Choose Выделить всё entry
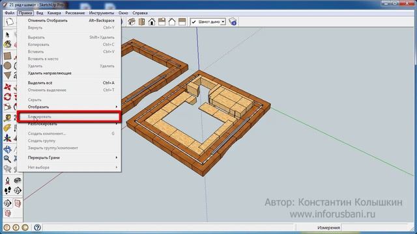417x234 pixels. [x=69, y=83]
